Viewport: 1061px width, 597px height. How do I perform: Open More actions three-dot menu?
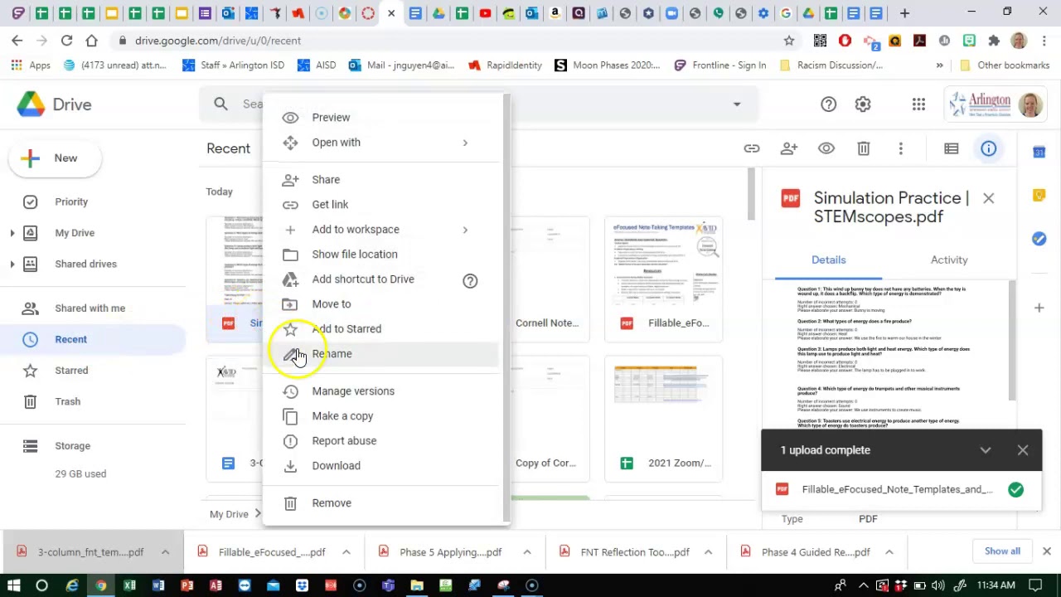(900, 148)
